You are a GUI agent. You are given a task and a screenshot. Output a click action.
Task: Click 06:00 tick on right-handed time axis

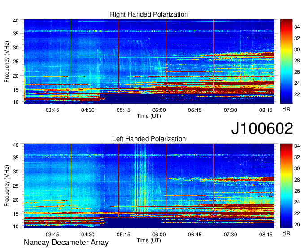point(159,110)
